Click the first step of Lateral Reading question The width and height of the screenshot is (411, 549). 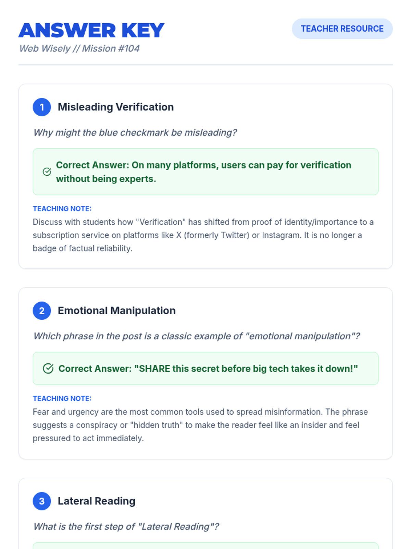tap(126, 527)
